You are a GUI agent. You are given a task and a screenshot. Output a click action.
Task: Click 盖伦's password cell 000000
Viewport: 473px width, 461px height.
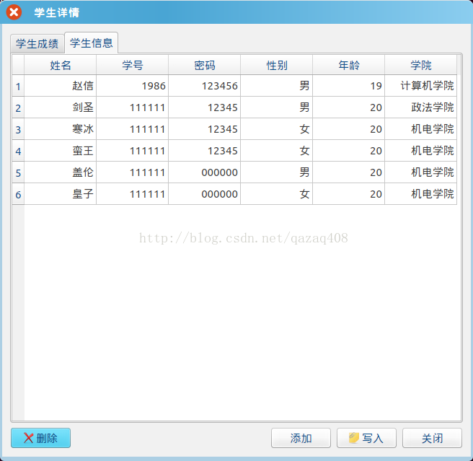pos(204,172)
